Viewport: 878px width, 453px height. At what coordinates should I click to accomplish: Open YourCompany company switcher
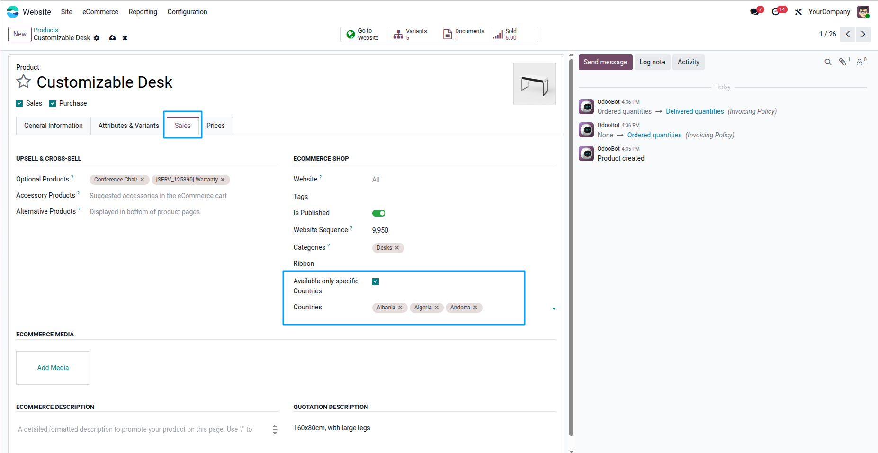tap(829, 12)
